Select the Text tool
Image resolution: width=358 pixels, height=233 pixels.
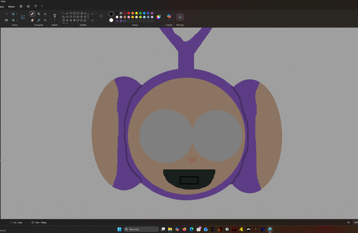point(45,14)
